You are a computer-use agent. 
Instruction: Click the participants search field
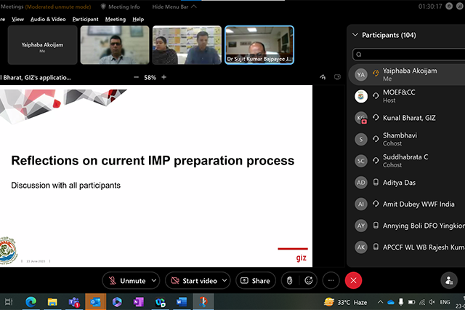coord(407,55)
